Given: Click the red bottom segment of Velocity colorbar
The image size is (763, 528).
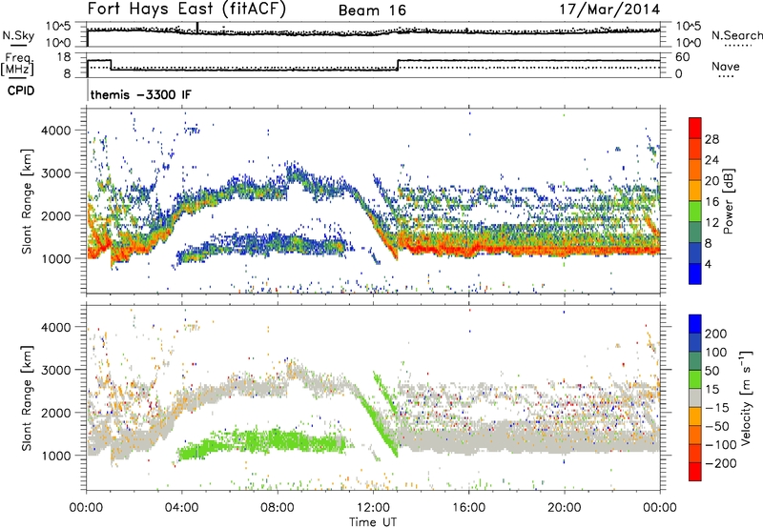Looking at the screenshot, I should point(695,472).
